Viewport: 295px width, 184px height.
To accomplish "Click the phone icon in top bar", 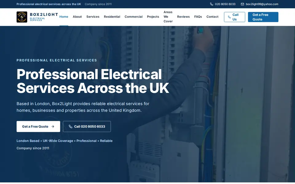I will click(211, 4).
